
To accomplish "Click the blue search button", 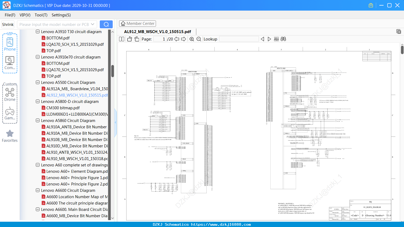I will tap(106, 24).
